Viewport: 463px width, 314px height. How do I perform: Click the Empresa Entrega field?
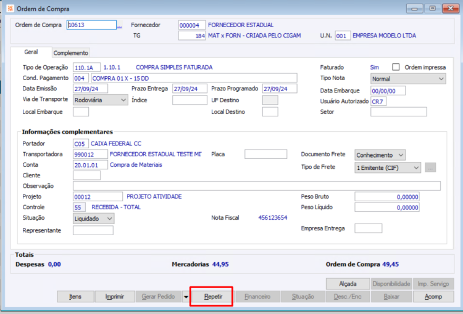coord(368,228)
